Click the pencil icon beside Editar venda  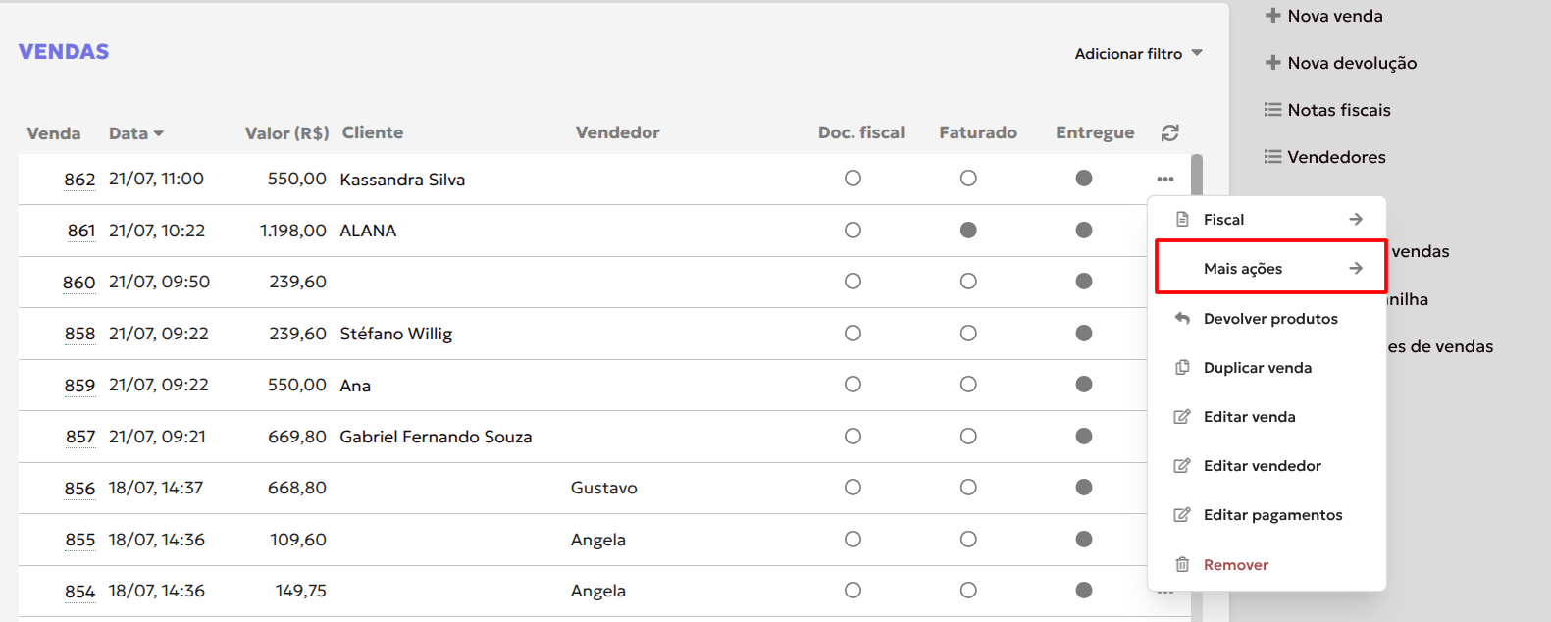click(x=1182, y=417)
